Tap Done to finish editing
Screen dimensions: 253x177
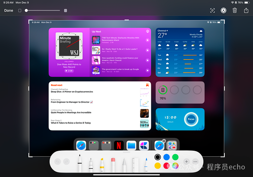(9, 10)
